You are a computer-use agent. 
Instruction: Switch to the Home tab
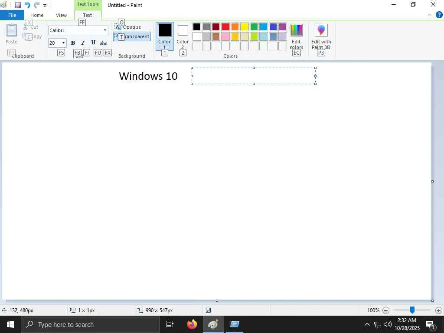[x=37, y=15]
